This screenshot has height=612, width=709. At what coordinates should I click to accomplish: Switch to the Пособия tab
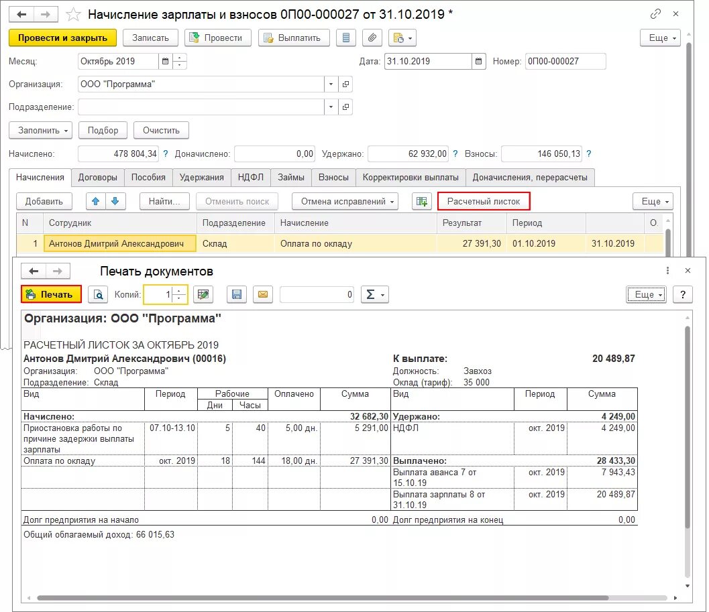pos(148,178)
